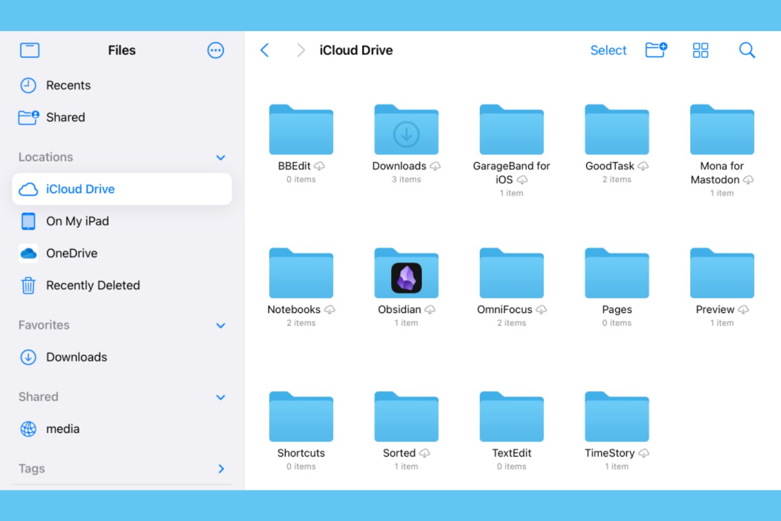Expand the Tags section

coord(221,469)
